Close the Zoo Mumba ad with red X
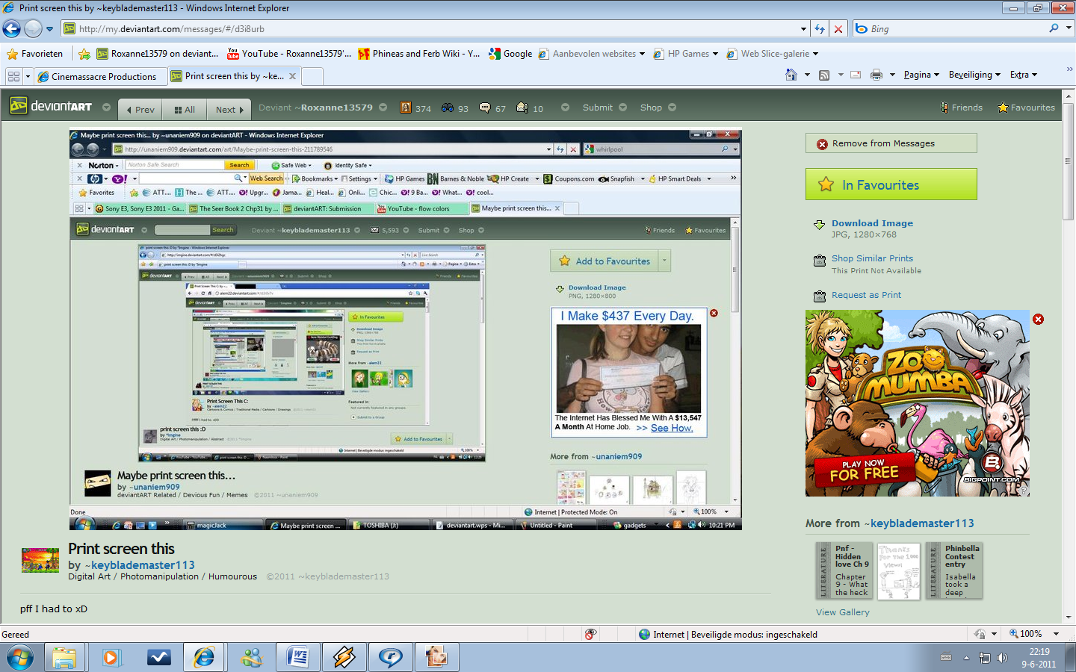The width and height of the screenshot is (1076, 672). click(1038, 319)
